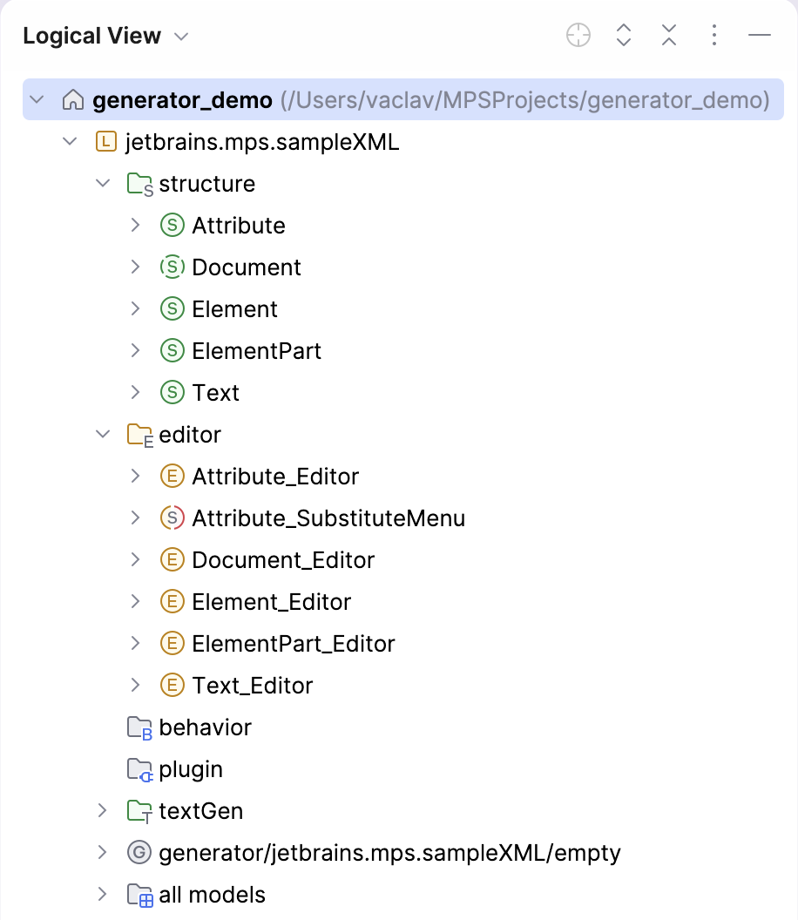This screenshot has width=798, height=920.
Task: Select the all models label
Action: click(x=212, y=895)
